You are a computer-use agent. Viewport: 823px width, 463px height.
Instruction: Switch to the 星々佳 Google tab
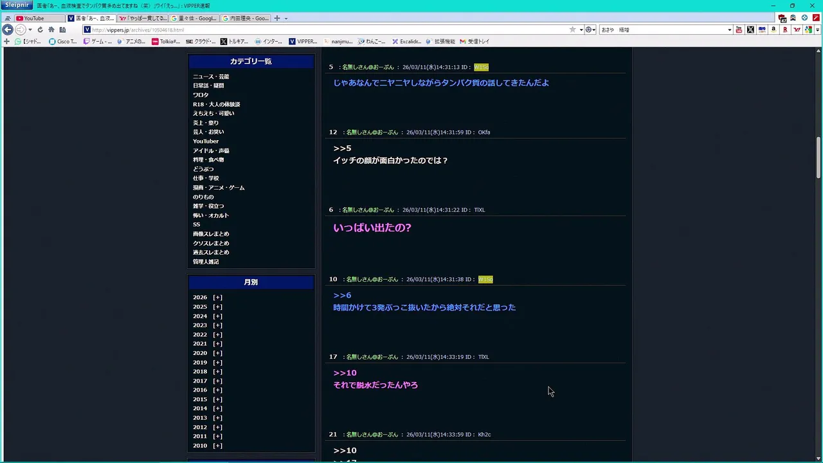pyautogui.click(x=194, y=18)
